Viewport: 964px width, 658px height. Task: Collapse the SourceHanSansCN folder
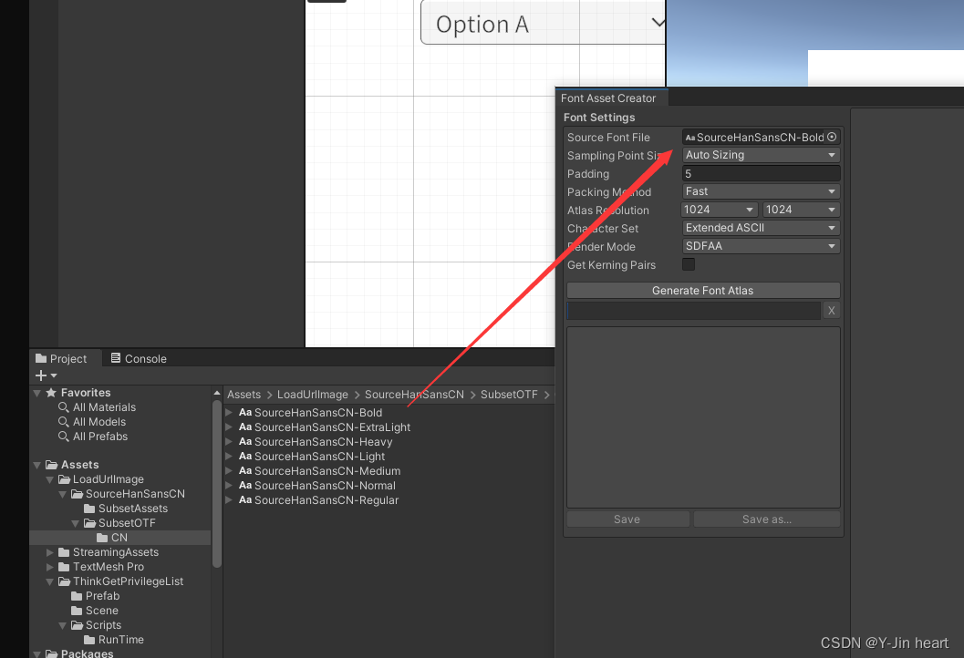pyautogui.click(x=63, y=494)
